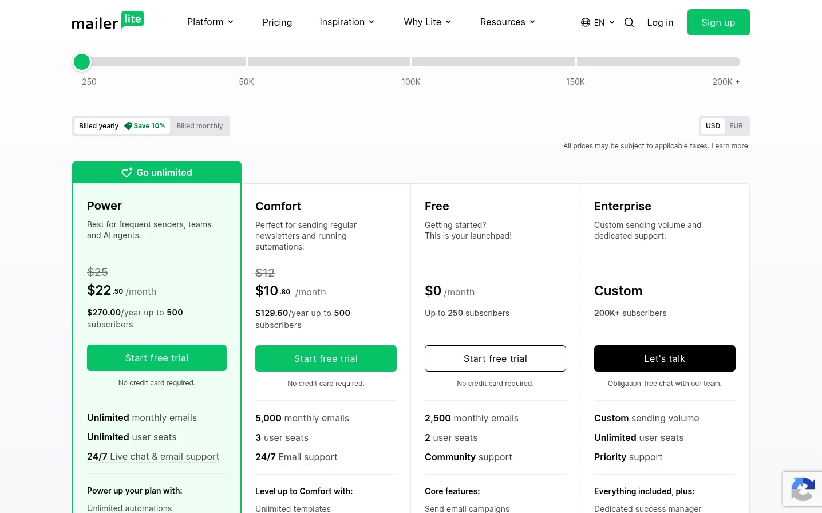822x513 pixels.
Task: Click slider track near 150K
Action: click(x=576, y=62)
